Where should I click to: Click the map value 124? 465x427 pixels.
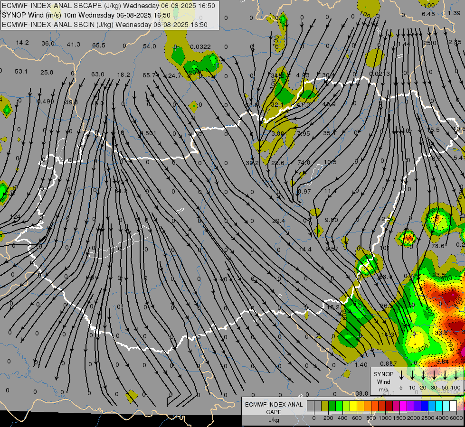[x=15, y=217]
